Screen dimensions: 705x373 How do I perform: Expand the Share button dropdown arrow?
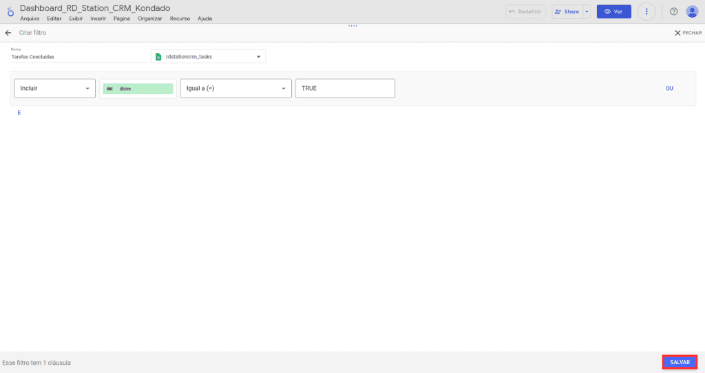tap(587, 12)
